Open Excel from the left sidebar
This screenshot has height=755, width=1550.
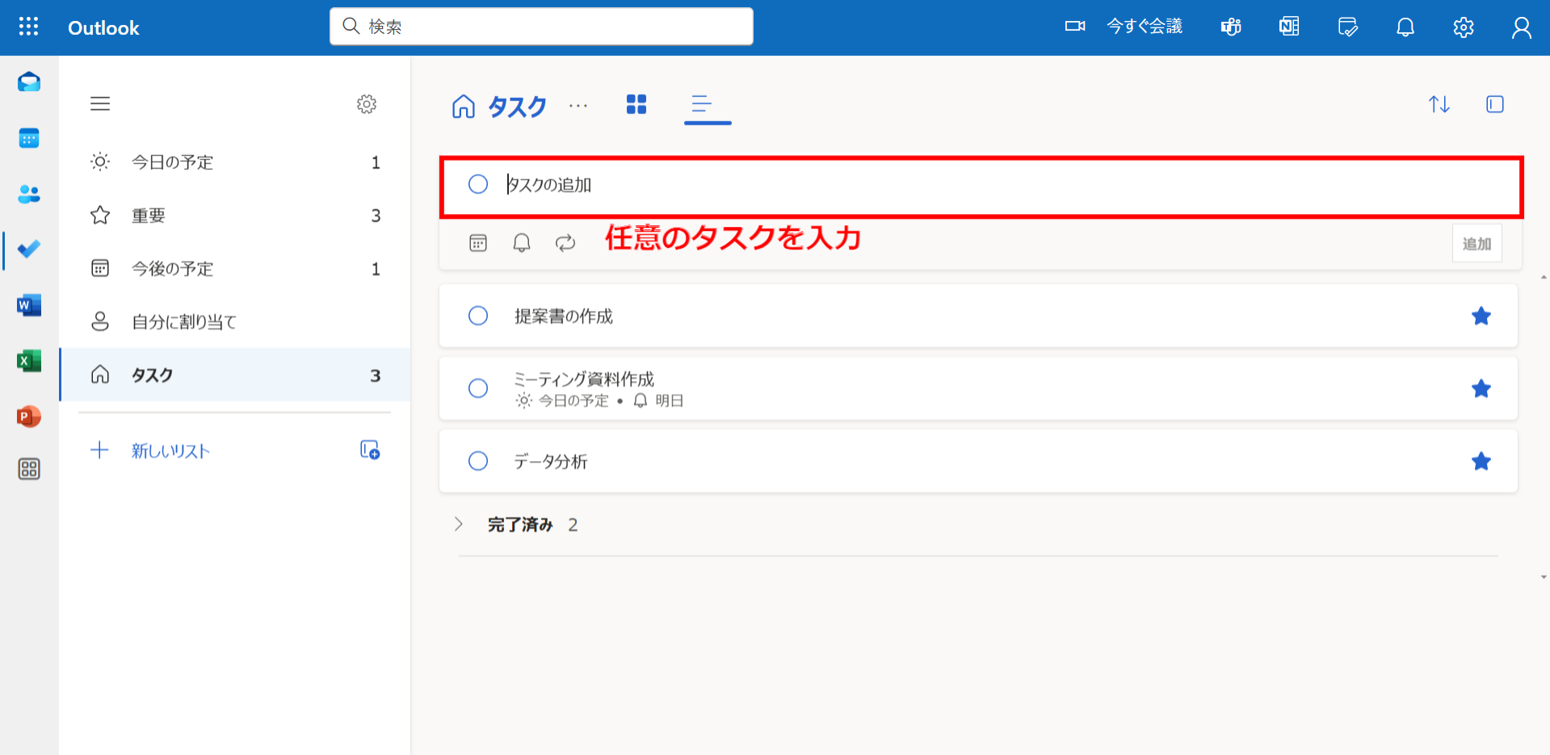click(x=28, y=361)
